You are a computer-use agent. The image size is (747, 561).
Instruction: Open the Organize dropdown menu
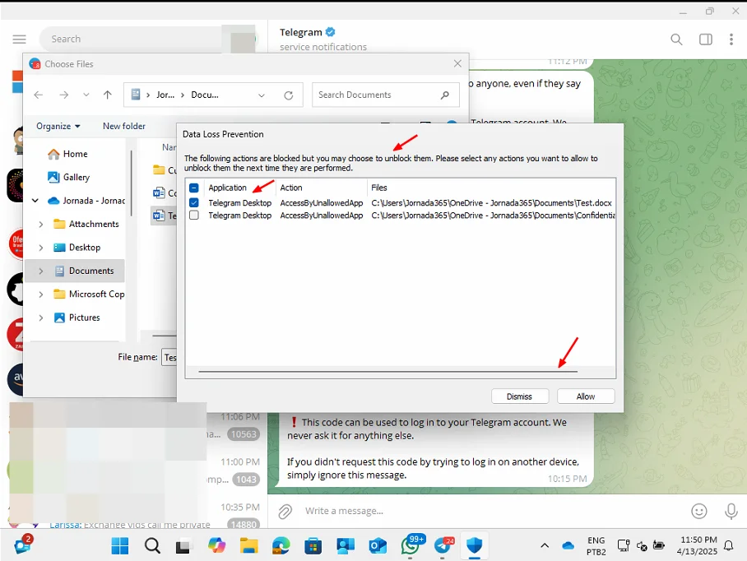[x=58, y=126]
